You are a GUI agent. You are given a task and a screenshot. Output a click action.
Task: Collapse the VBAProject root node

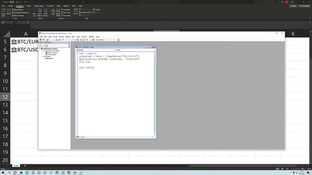[x=39, y=49]
